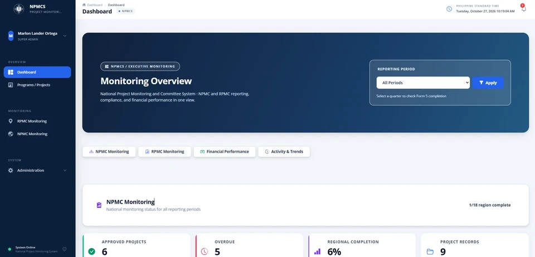Click the Regional Completion bar chart icon

point(317,251)
